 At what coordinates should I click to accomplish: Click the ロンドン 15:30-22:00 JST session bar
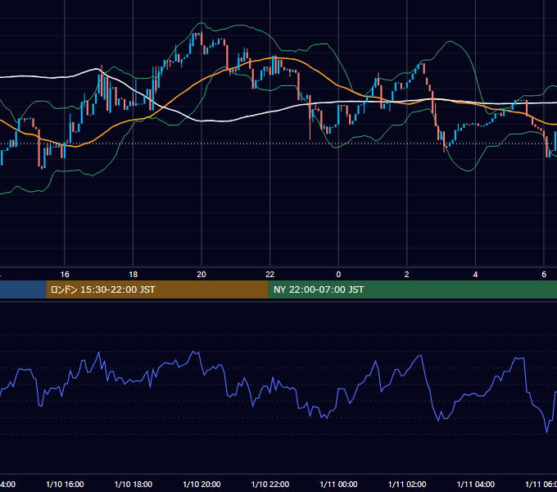point(157,289)
